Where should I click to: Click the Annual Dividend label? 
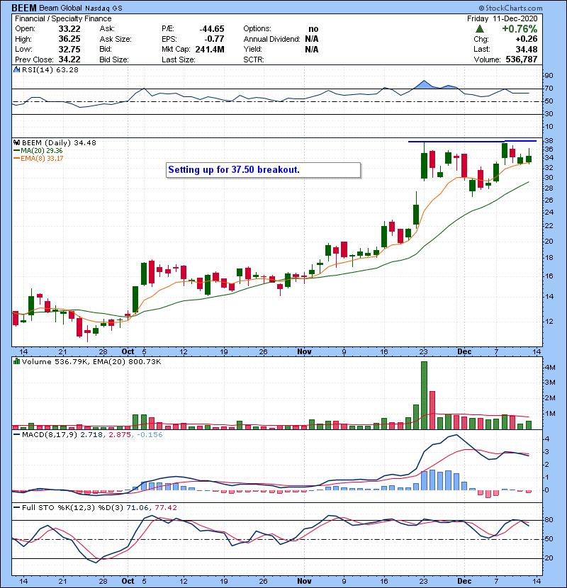pyautogui.click(x=271, y=39)
